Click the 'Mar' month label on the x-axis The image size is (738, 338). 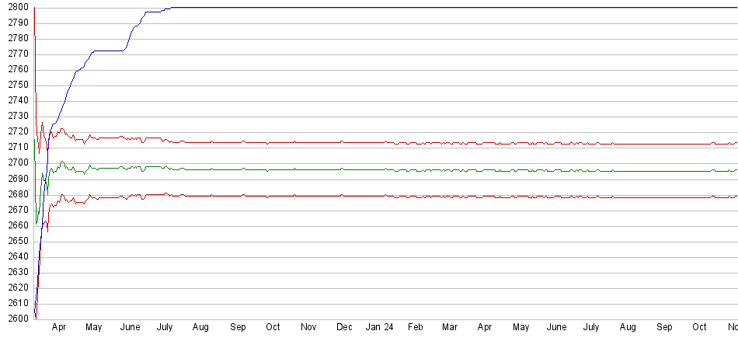[450, 328]
